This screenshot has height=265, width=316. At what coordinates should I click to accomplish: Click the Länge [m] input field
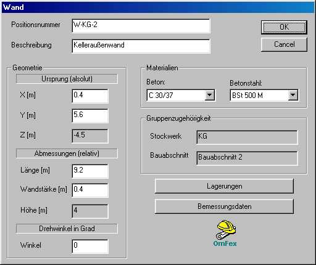[x=90, y=171]
